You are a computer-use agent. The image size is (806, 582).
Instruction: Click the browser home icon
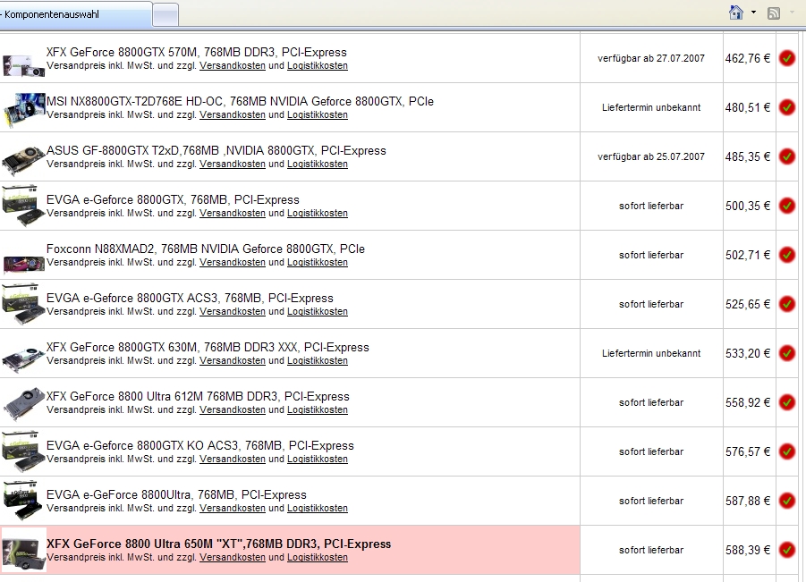pos(736,13)
